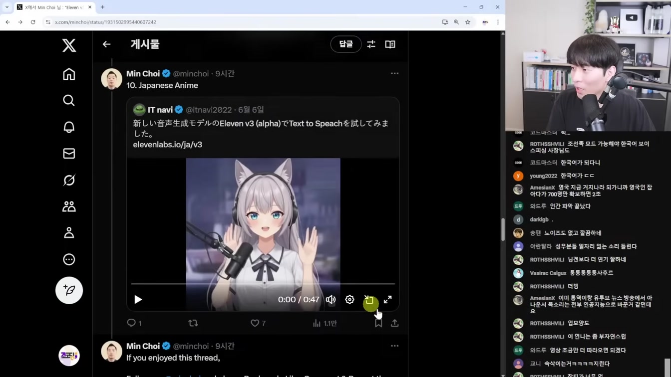This screenshot has height=377, width=671.
Task: Open the Notifications bell icon
Action: tap(69, 127)
